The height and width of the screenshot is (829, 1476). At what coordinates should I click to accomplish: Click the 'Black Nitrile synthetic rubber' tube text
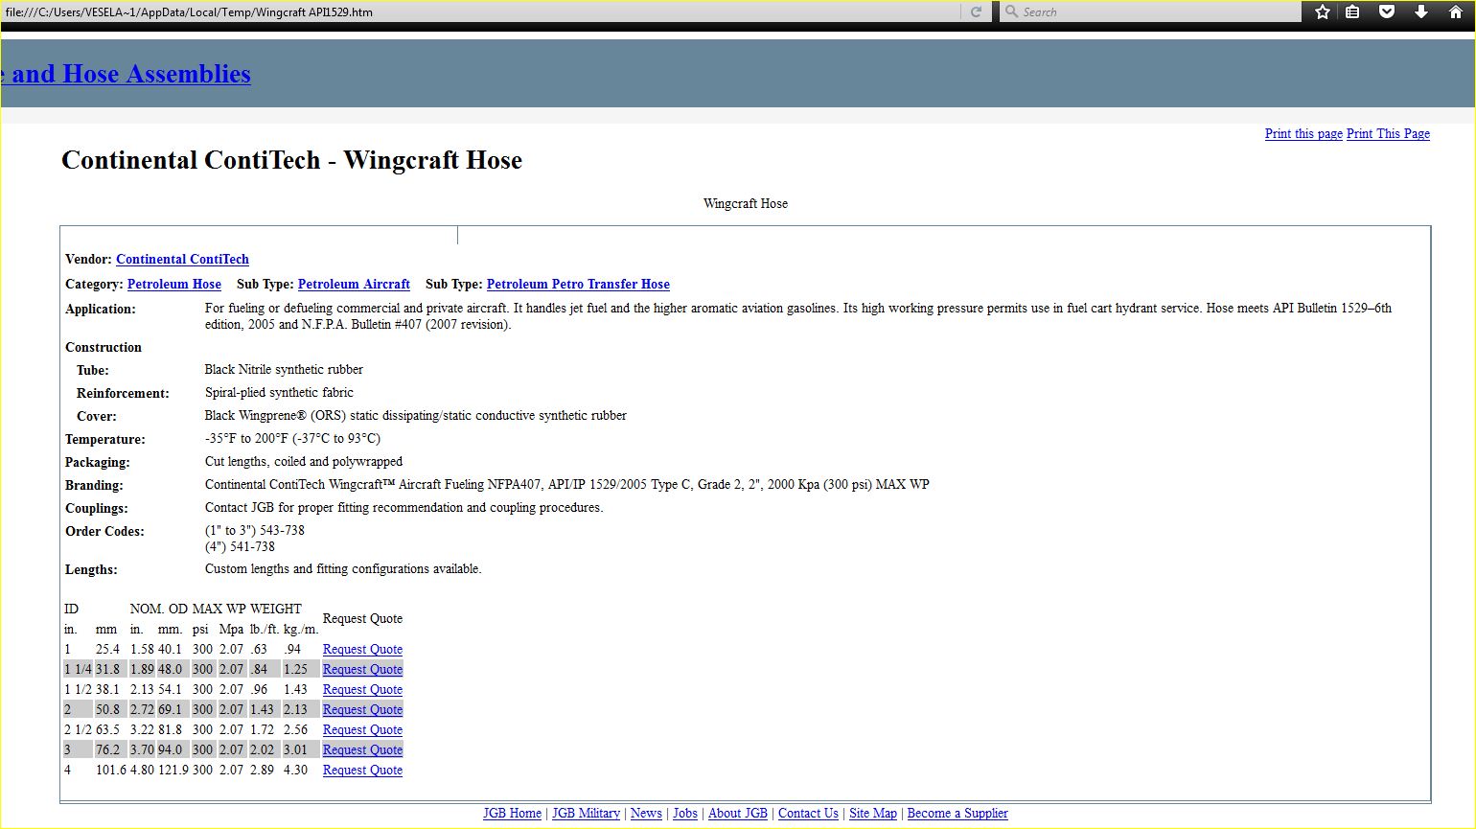284,370
